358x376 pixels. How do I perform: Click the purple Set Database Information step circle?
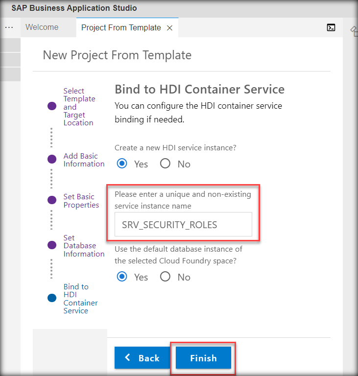[52, 245]
